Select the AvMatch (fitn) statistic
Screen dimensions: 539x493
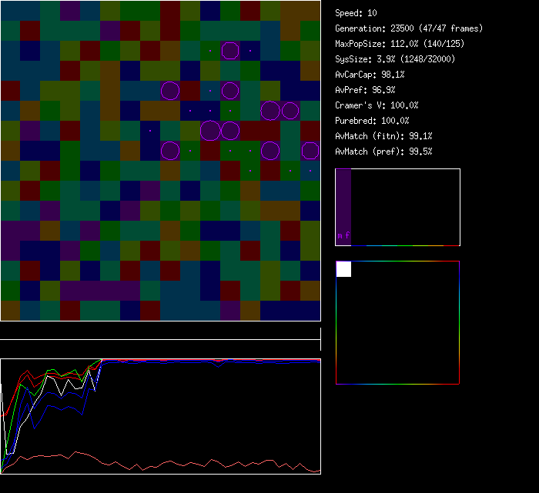click(383, 136)
